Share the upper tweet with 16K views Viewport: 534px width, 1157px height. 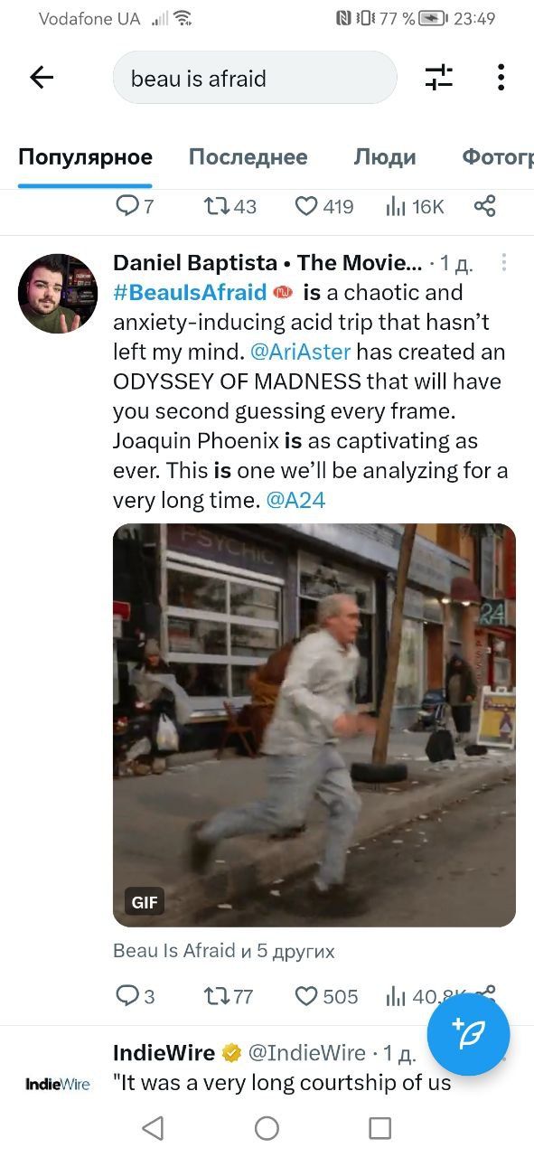coord(485,207)
